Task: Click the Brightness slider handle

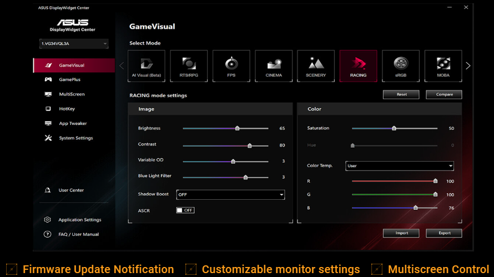Action: [237, 128]
